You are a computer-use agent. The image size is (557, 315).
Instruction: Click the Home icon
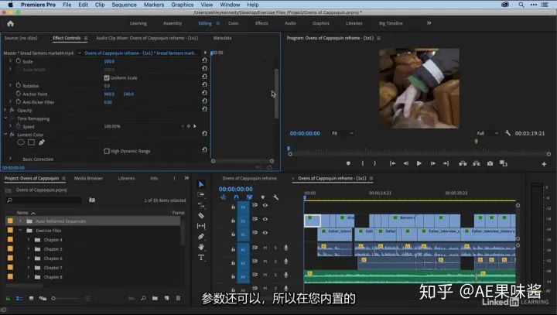coord(10,23)
